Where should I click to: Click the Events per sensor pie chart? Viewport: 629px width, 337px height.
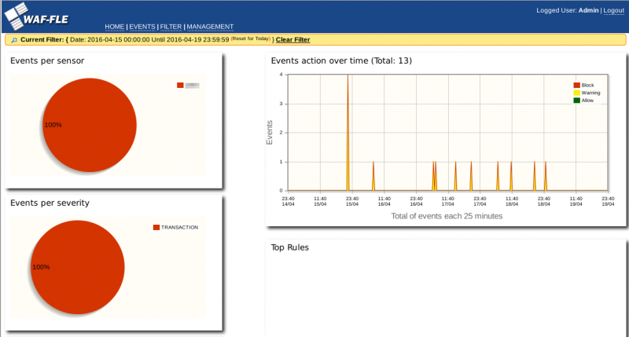89,126
